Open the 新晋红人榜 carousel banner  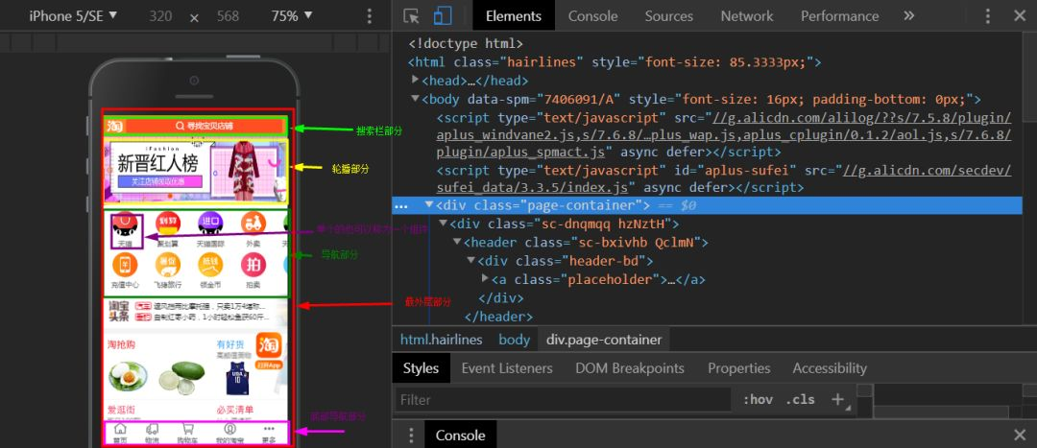[x=196, y=170]
